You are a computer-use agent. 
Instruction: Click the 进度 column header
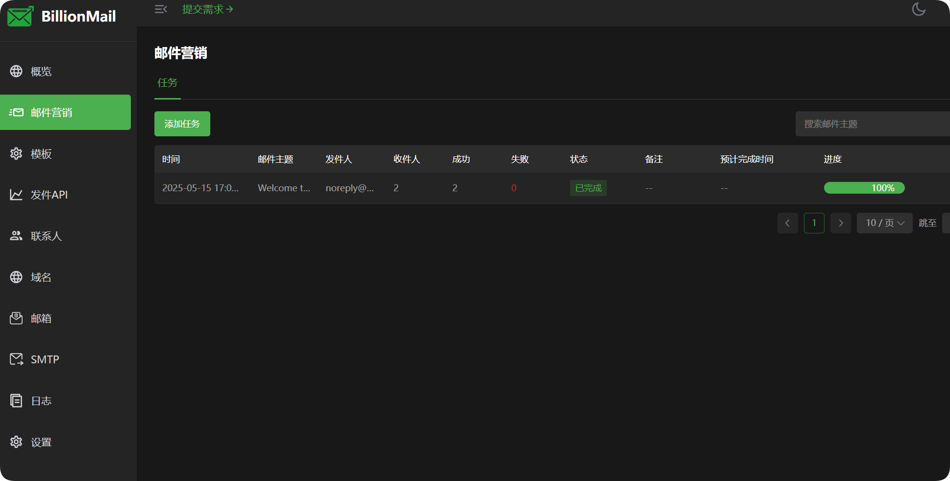[833, 159]
